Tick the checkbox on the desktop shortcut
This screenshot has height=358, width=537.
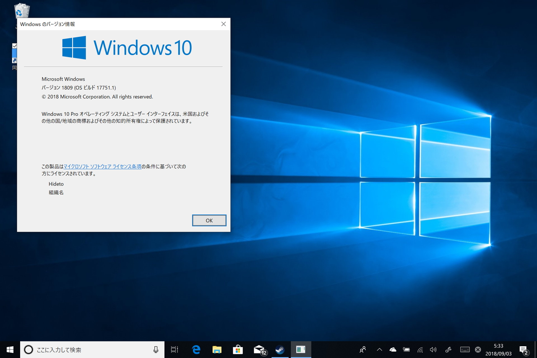(x=15, y=45)
